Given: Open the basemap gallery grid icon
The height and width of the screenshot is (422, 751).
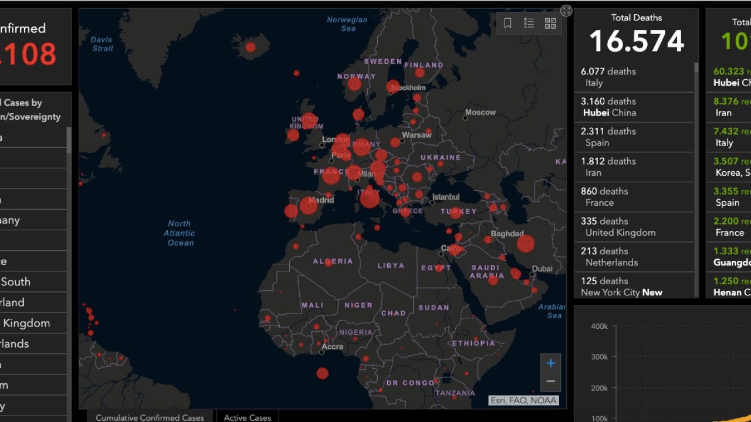Looking at the screenshot, I should click(x=550, y=23).
